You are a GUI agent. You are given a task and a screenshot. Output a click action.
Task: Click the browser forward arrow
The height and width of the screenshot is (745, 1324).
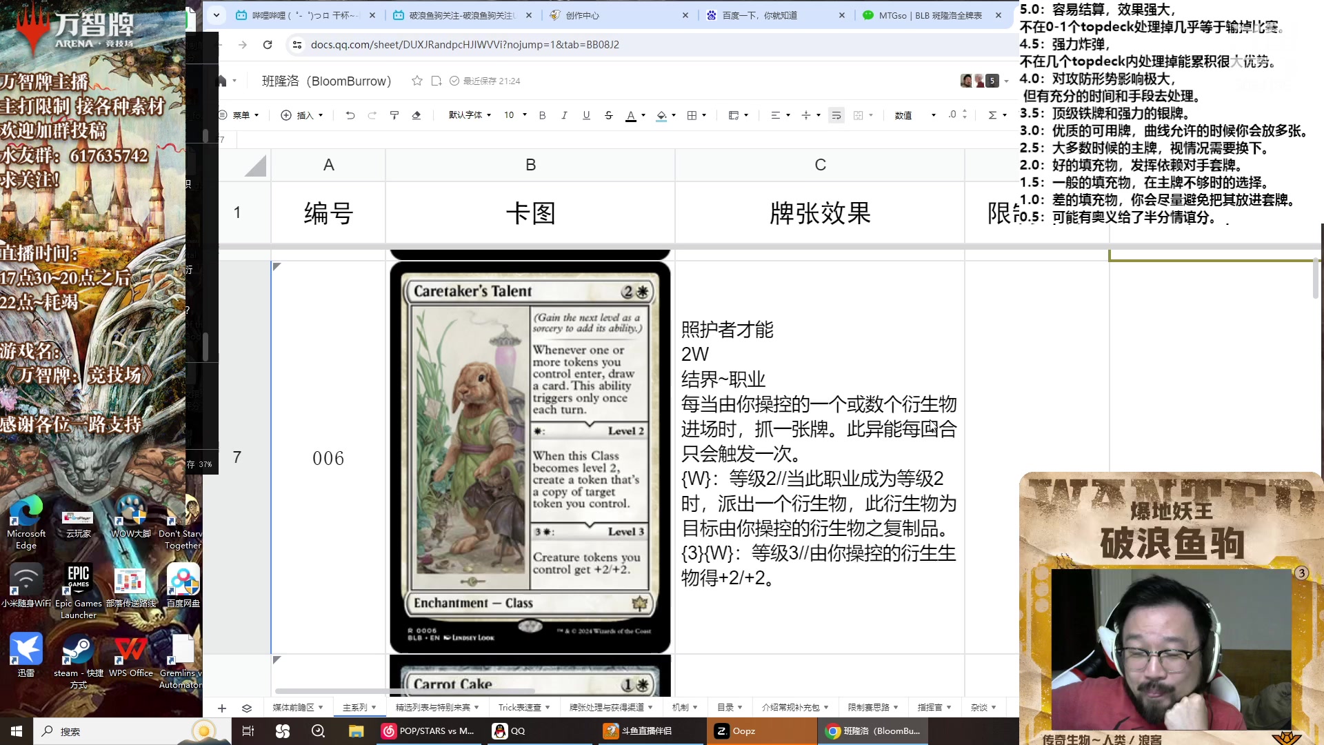pyautogui.click(x=243, y=45)
